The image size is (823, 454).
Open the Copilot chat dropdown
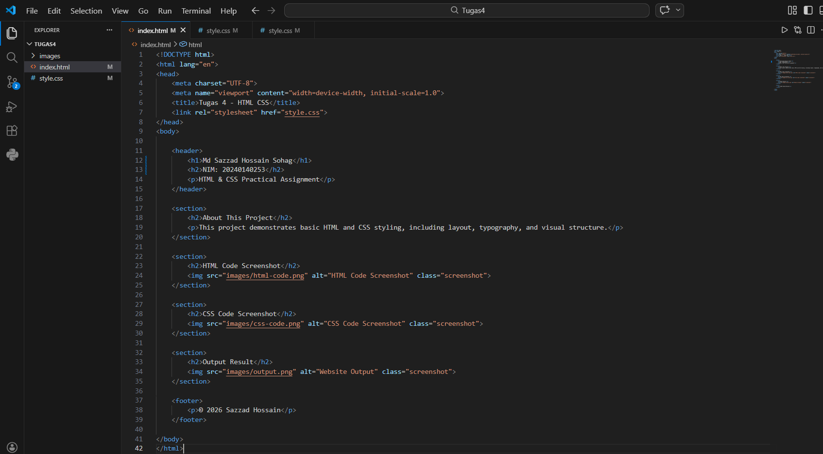(678, 10)
